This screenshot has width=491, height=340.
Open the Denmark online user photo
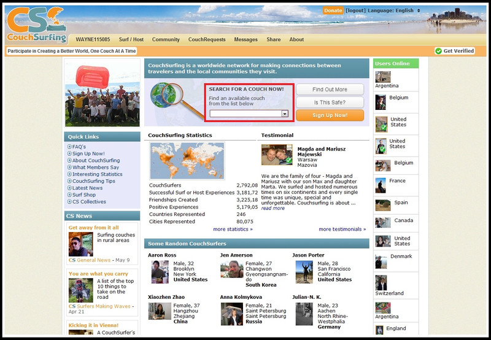[x=381, y=261]
